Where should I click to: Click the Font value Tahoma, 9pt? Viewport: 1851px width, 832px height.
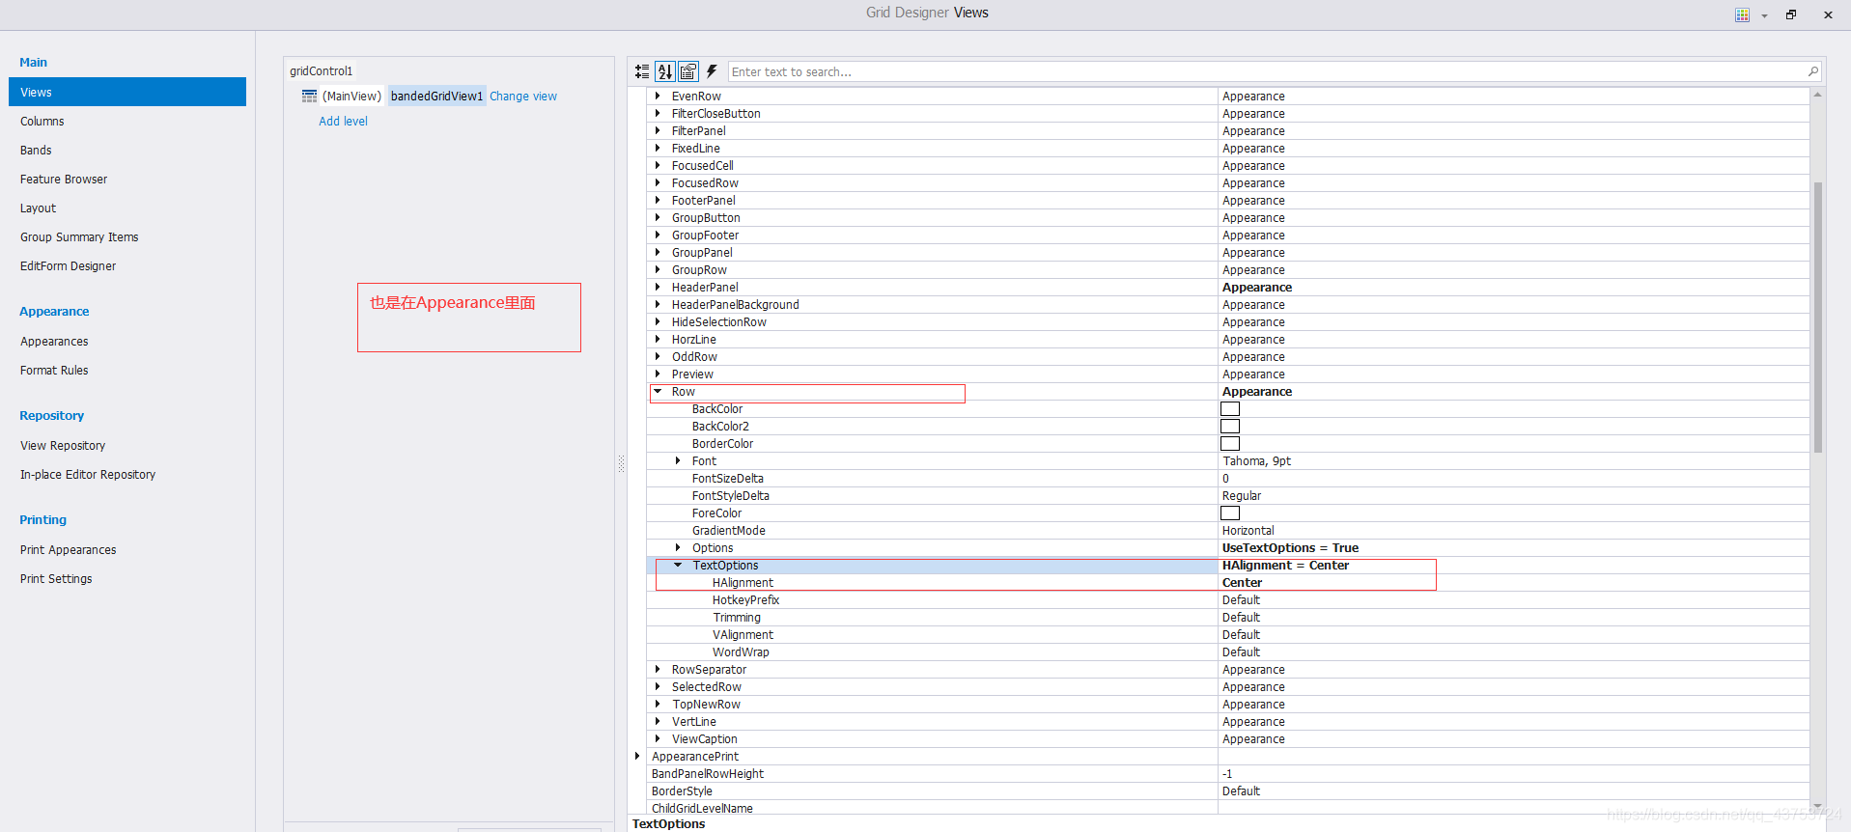coord(1257,461)
